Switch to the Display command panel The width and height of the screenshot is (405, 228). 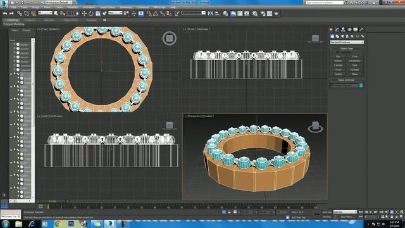[x=356, y=30]
